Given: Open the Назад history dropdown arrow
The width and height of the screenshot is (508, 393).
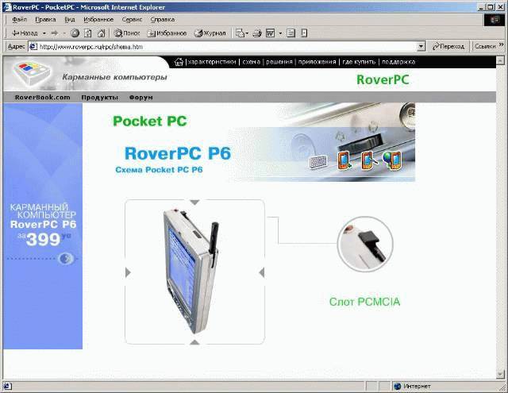Looking at the screenshot, I should click(44, 33).
